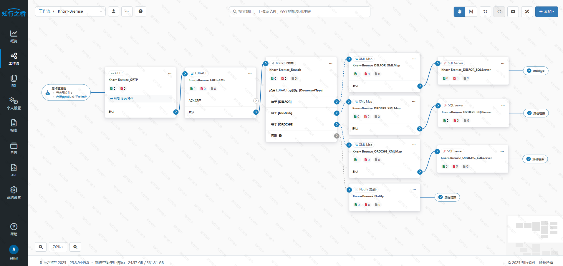The height and width of the screenshot is (266, 563).
Task: Open 个人设置 personal settings
Action: 14,103
